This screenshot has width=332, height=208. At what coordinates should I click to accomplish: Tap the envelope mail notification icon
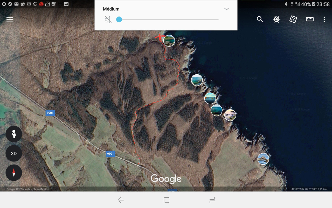29,4
